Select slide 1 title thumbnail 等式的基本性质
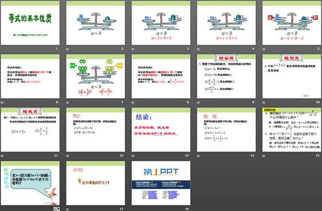 (30, 23)
